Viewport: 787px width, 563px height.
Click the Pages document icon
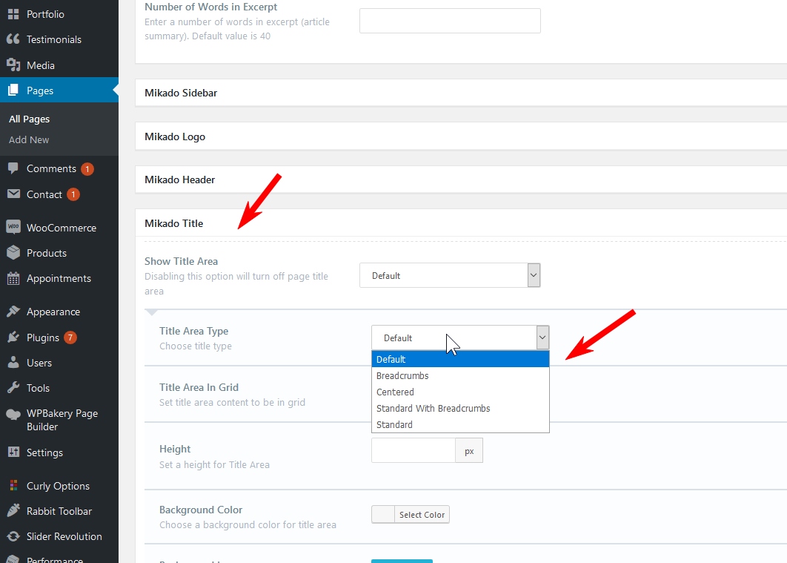click(13, 90)
